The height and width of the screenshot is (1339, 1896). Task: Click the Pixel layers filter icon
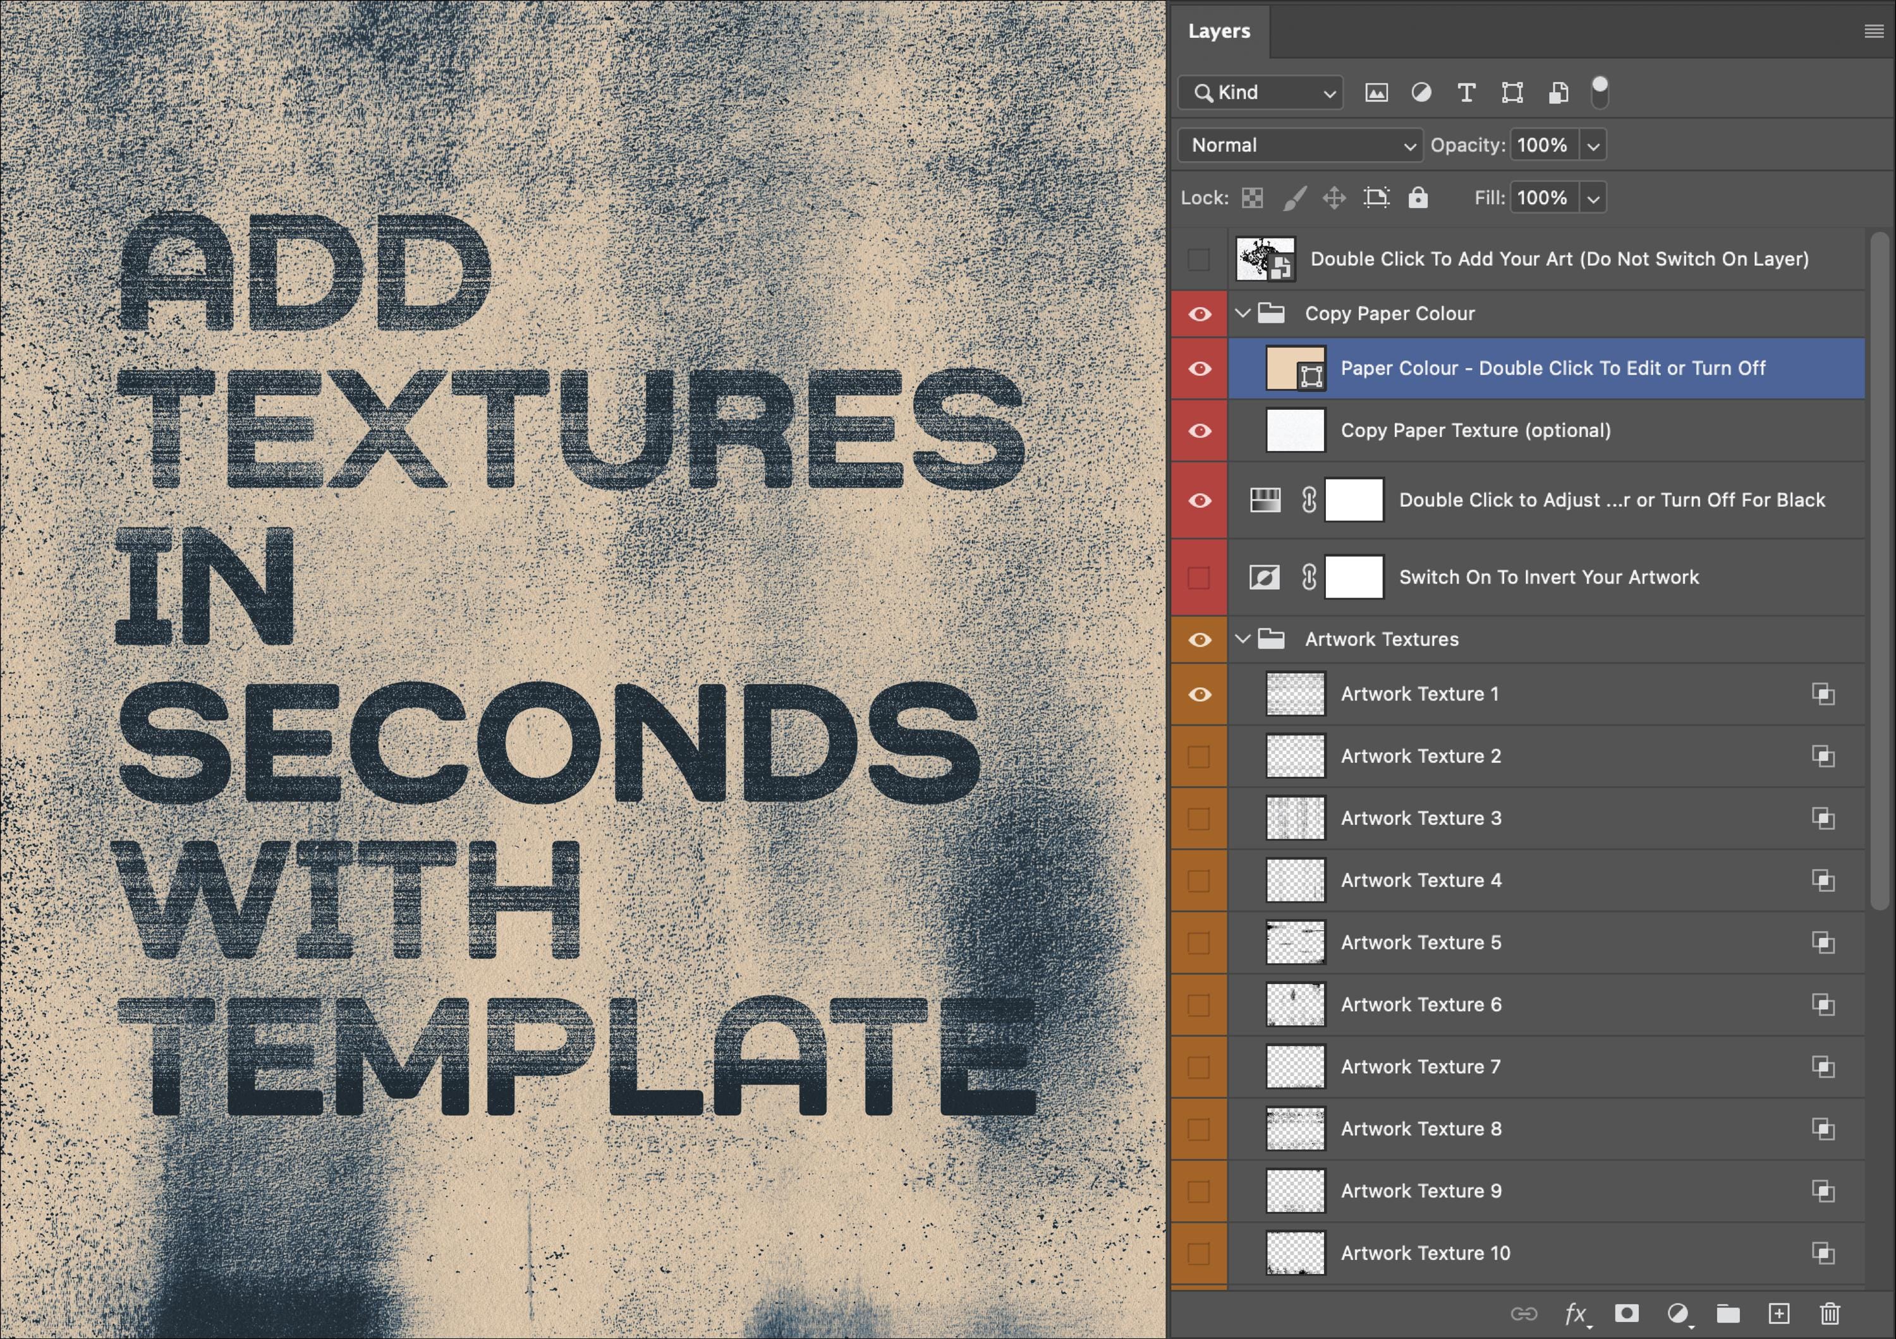click(x=1377, y=92)
